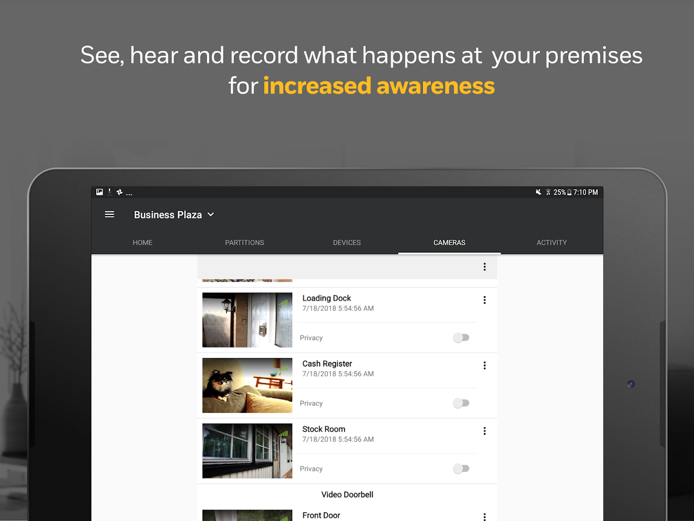Go to the Devices tab
694x521 pixels.
[347, 243]
